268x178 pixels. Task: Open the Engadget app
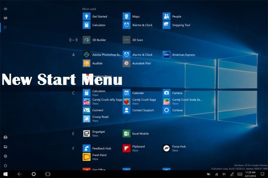(94, 133)
